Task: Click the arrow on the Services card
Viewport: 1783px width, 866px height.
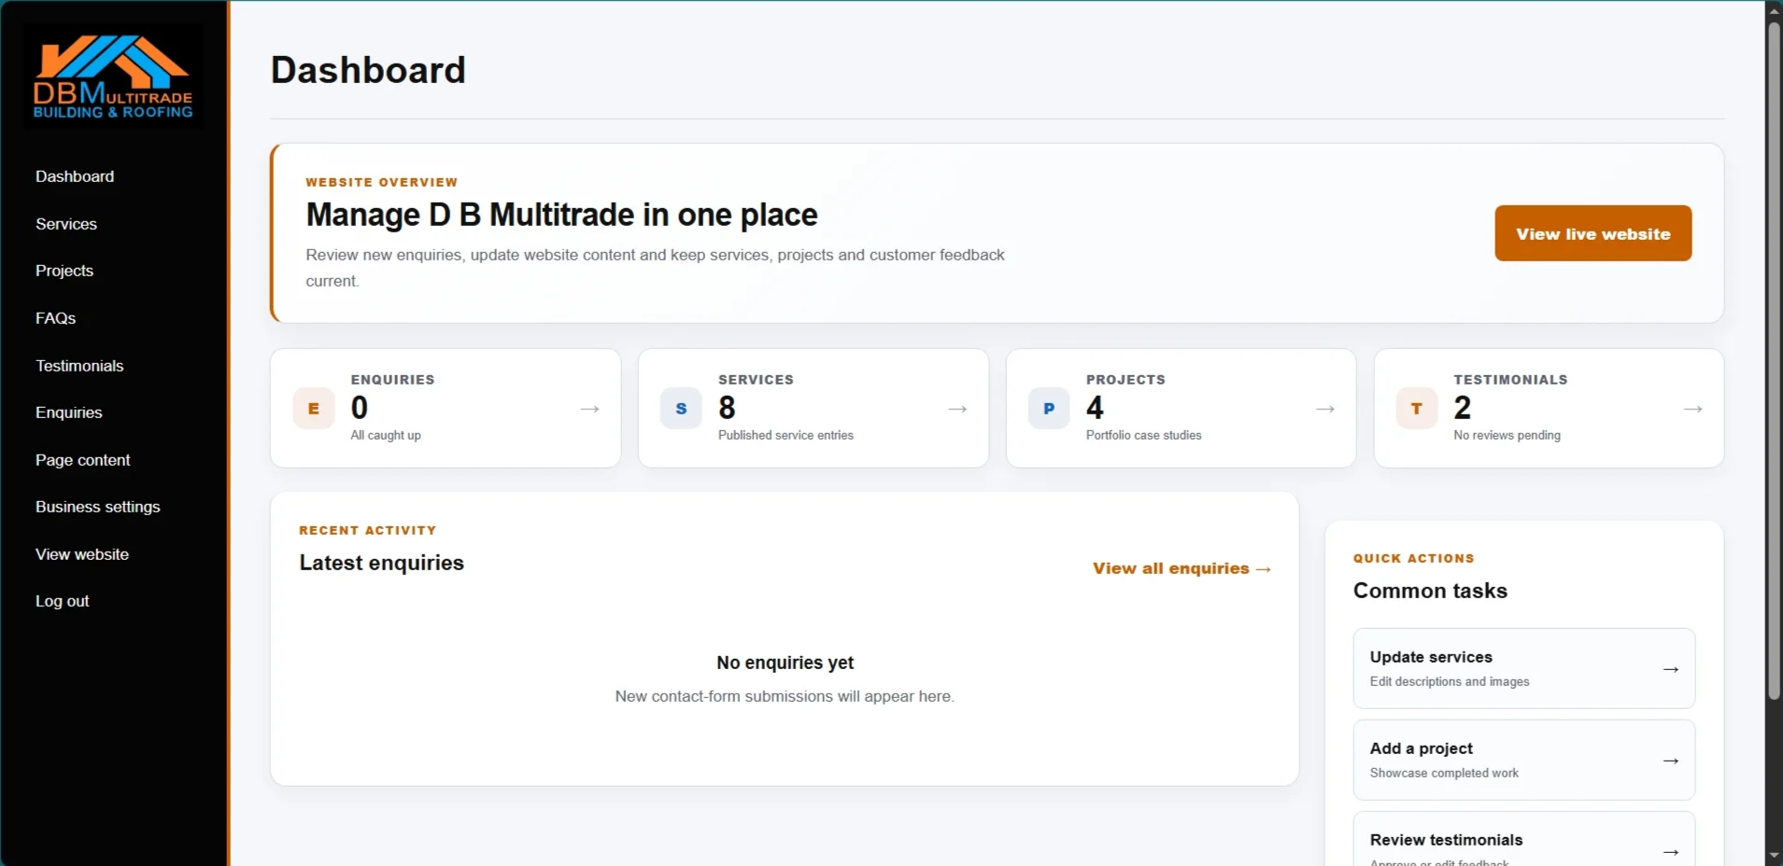Action: [957, 409]
